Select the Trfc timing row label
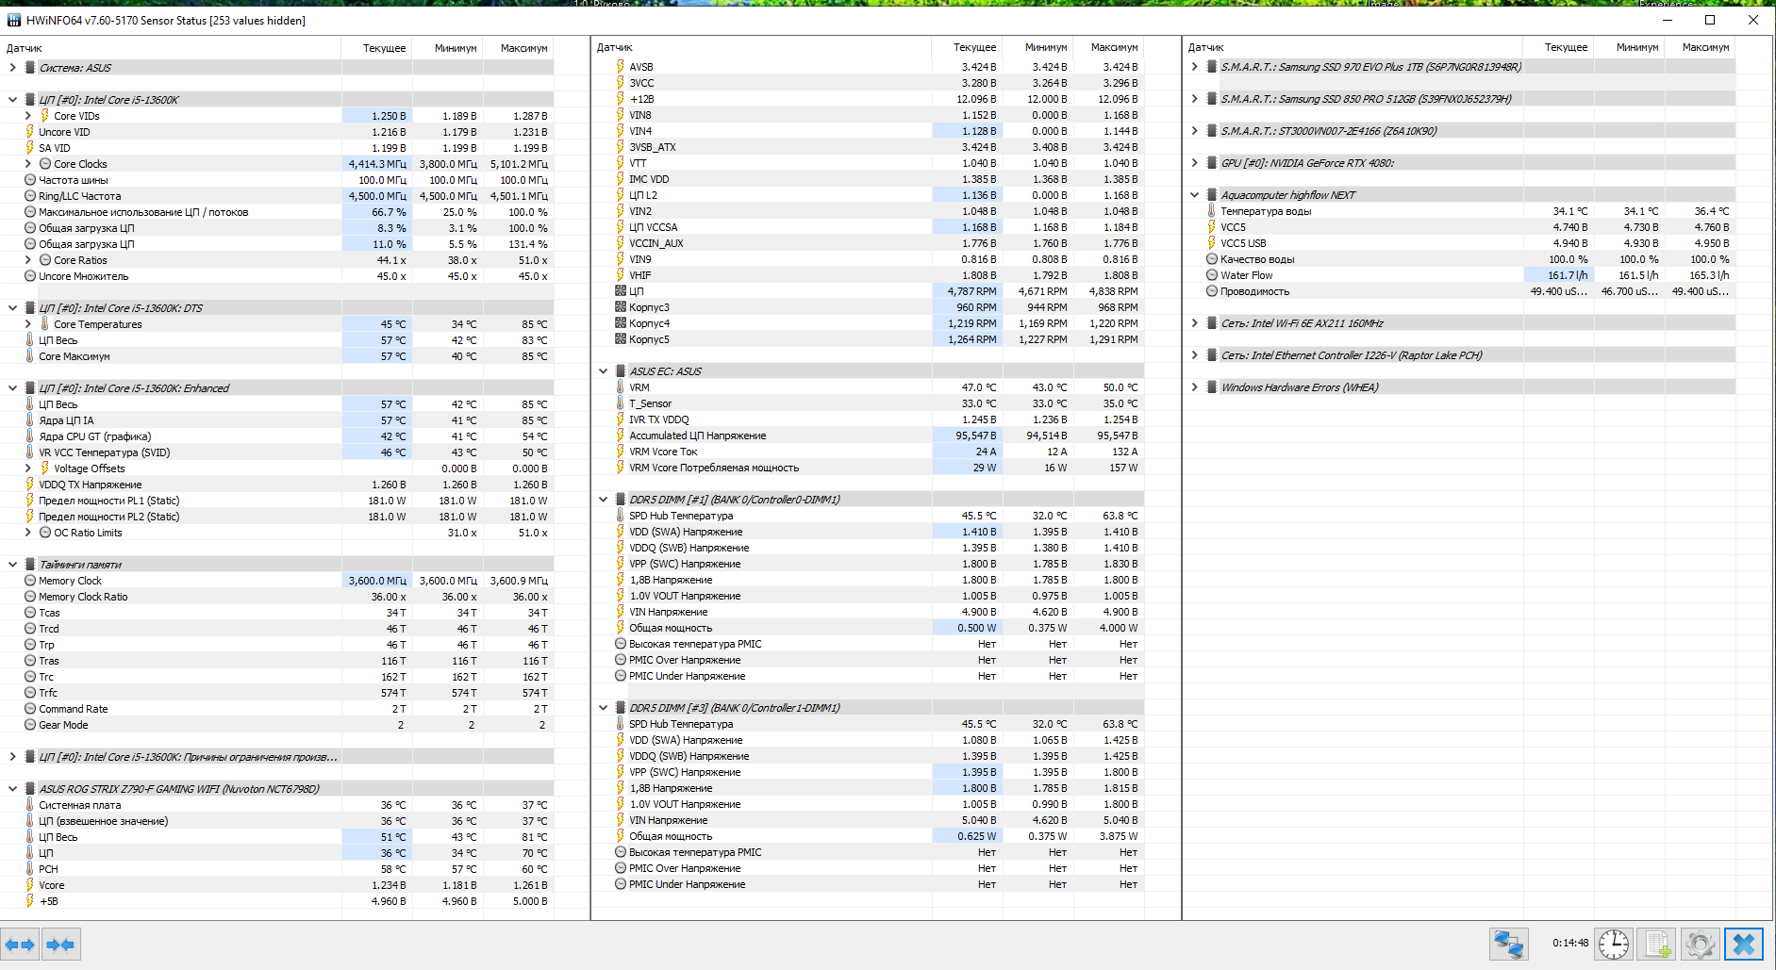 tap(48, 693)
